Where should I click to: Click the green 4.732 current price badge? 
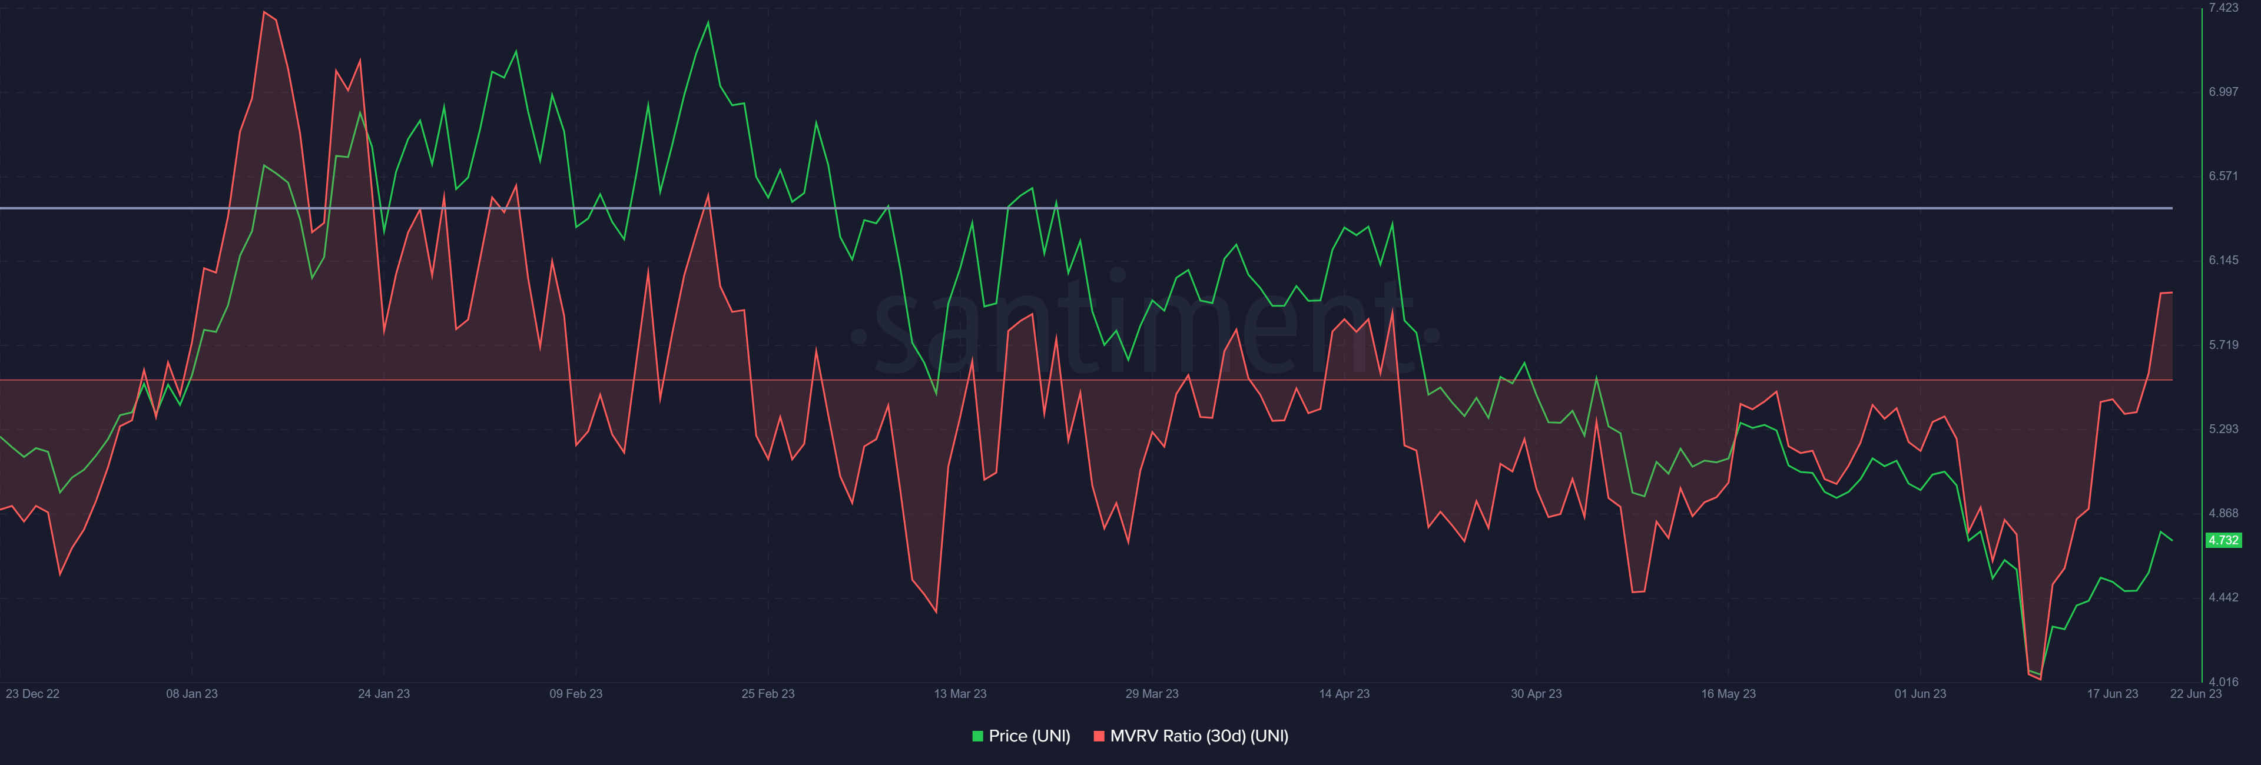[x=2223, y=540]
